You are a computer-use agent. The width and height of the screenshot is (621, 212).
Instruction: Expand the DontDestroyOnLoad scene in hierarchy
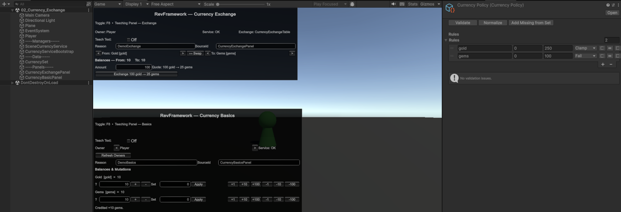pos(13,83)
